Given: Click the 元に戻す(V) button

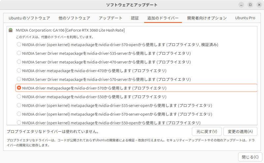Looking at the screenshot, I should [x=207, y=131].
